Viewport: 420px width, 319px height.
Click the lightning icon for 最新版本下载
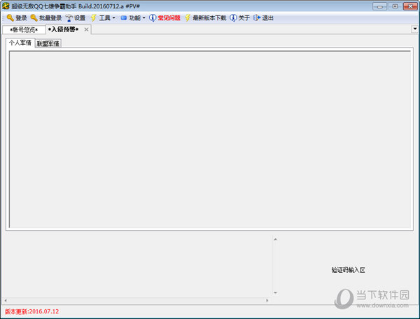(188, 18)
